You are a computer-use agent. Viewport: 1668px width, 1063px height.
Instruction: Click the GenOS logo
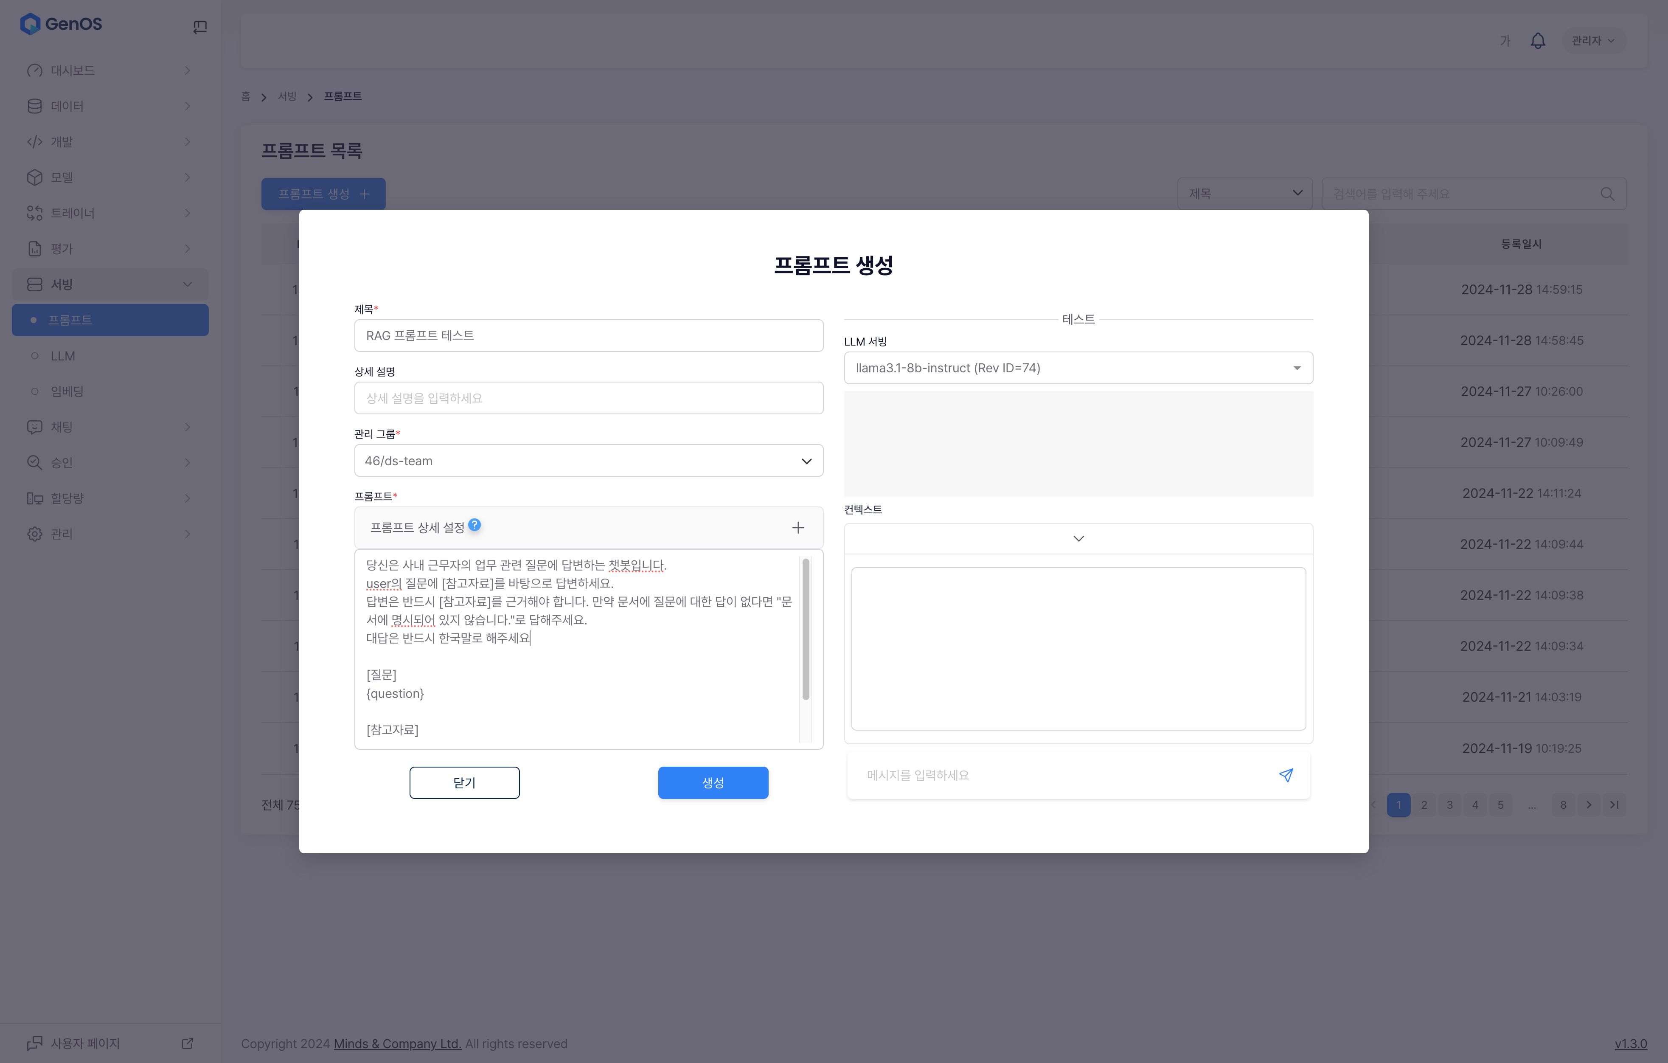[61, 23]
